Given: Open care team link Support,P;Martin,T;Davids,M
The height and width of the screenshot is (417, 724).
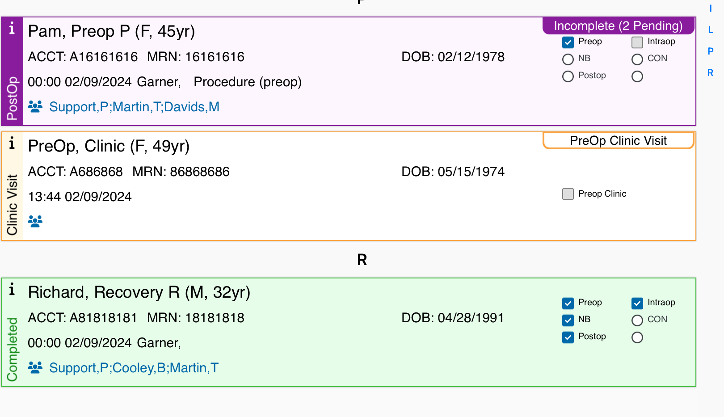Looking at the screenshot, I should (135, 107).
